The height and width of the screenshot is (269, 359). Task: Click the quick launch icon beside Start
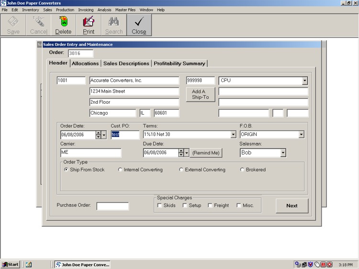tap(29, 265)
